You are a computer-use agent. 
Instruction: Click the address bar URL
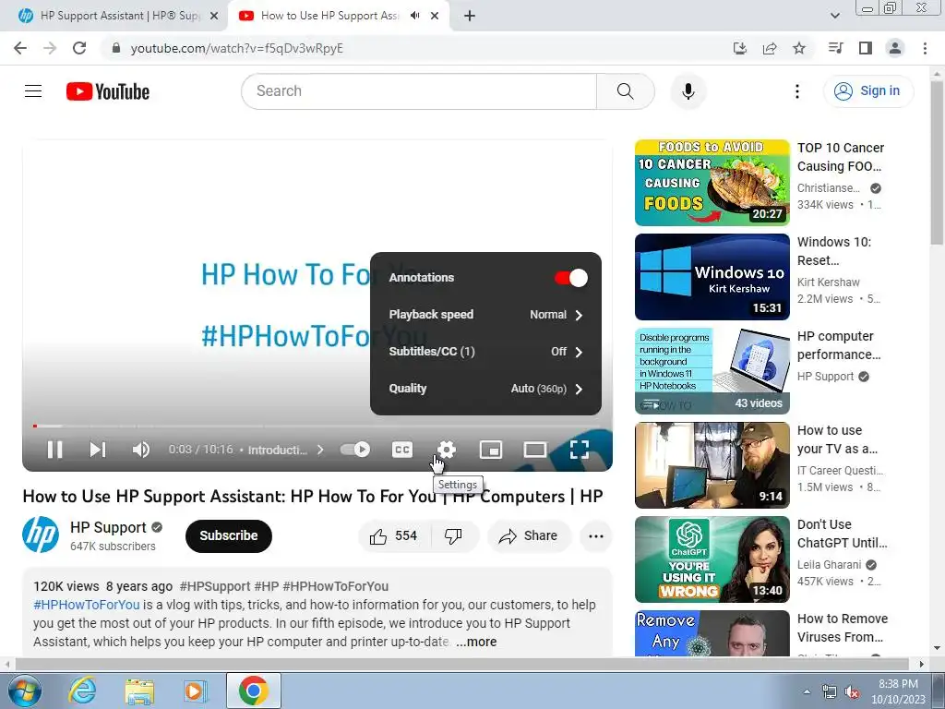(x=236, y=48)
